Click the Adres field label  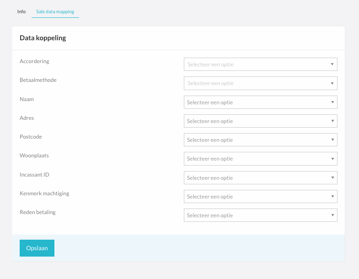point(27,118)
